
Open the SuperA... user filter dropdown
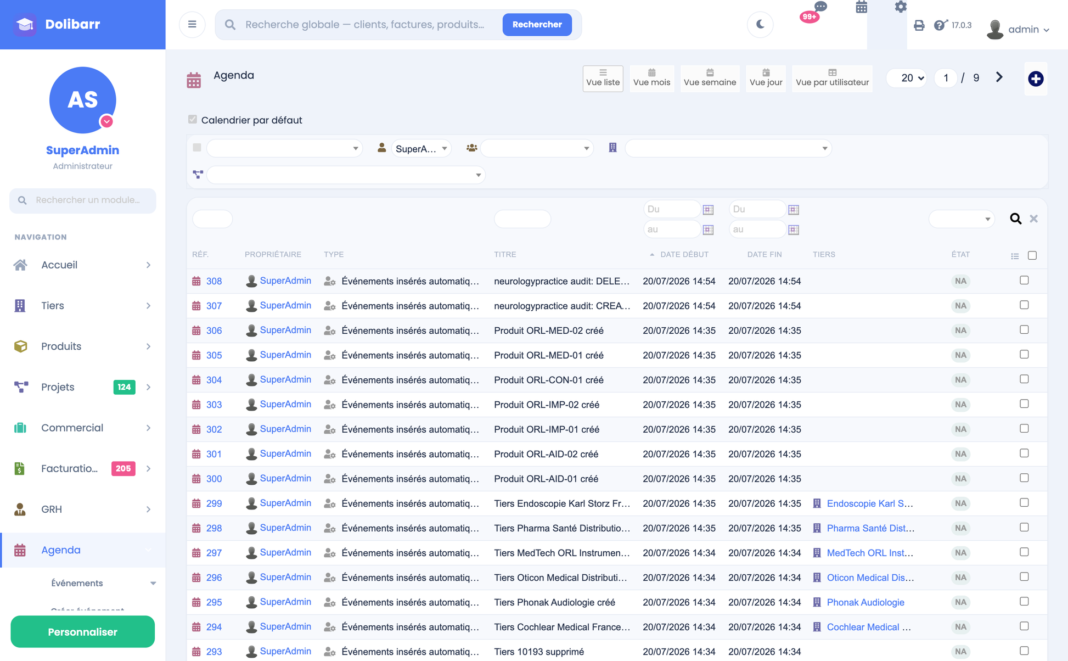421,148
